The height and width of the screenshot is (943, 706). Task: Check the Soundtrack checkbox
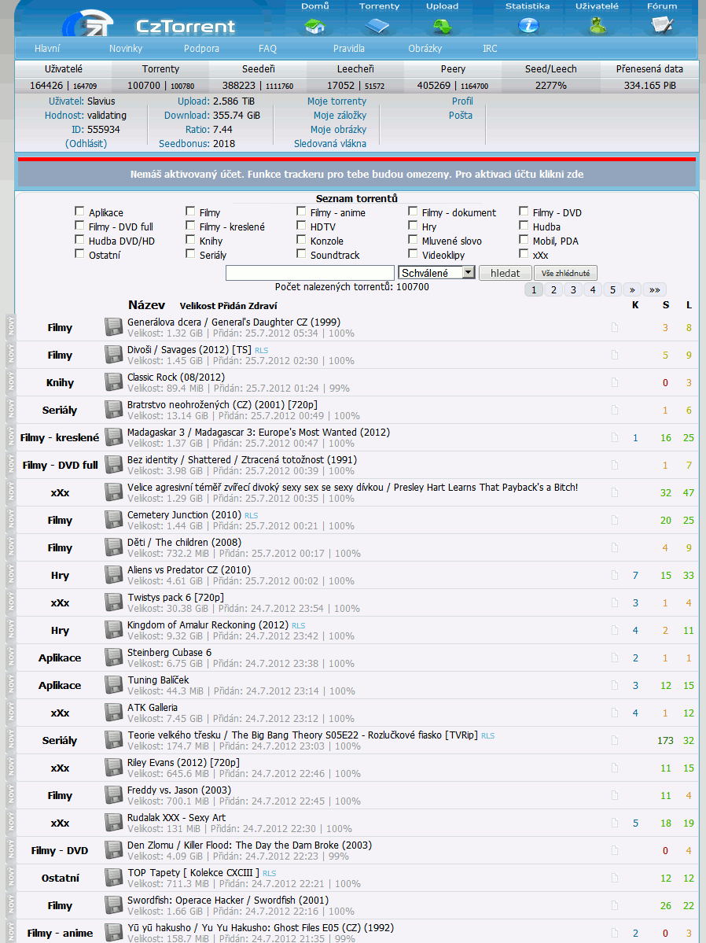coord(301,254)
